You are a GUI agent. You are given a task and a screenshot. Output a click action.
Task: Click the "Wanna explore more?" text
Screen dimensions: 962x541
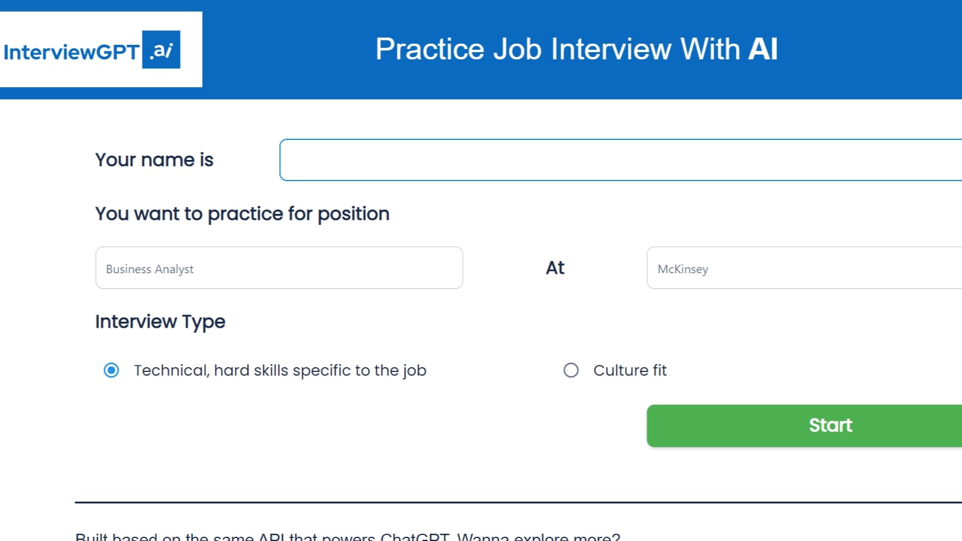(x=539, y=537)
